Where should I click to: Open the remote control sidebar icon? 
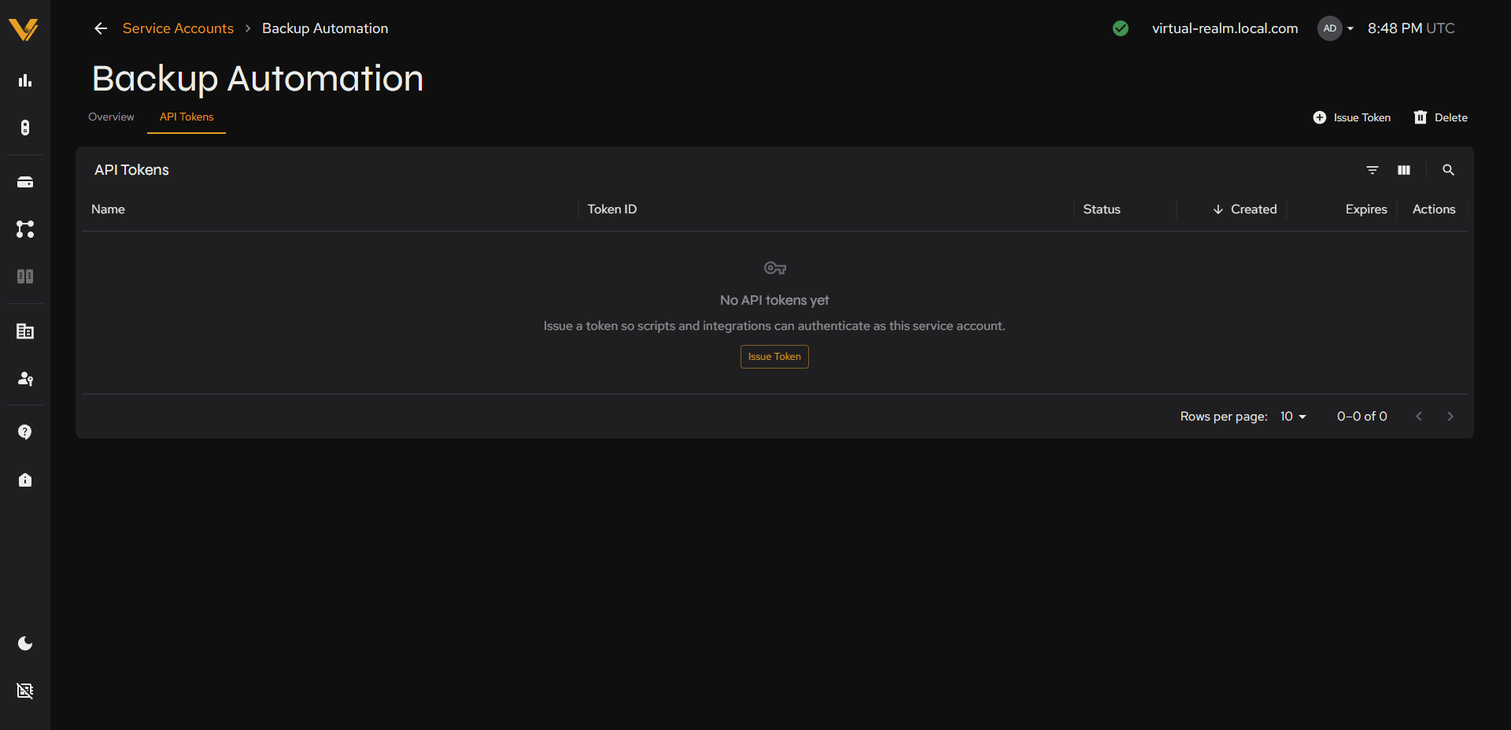25,128
